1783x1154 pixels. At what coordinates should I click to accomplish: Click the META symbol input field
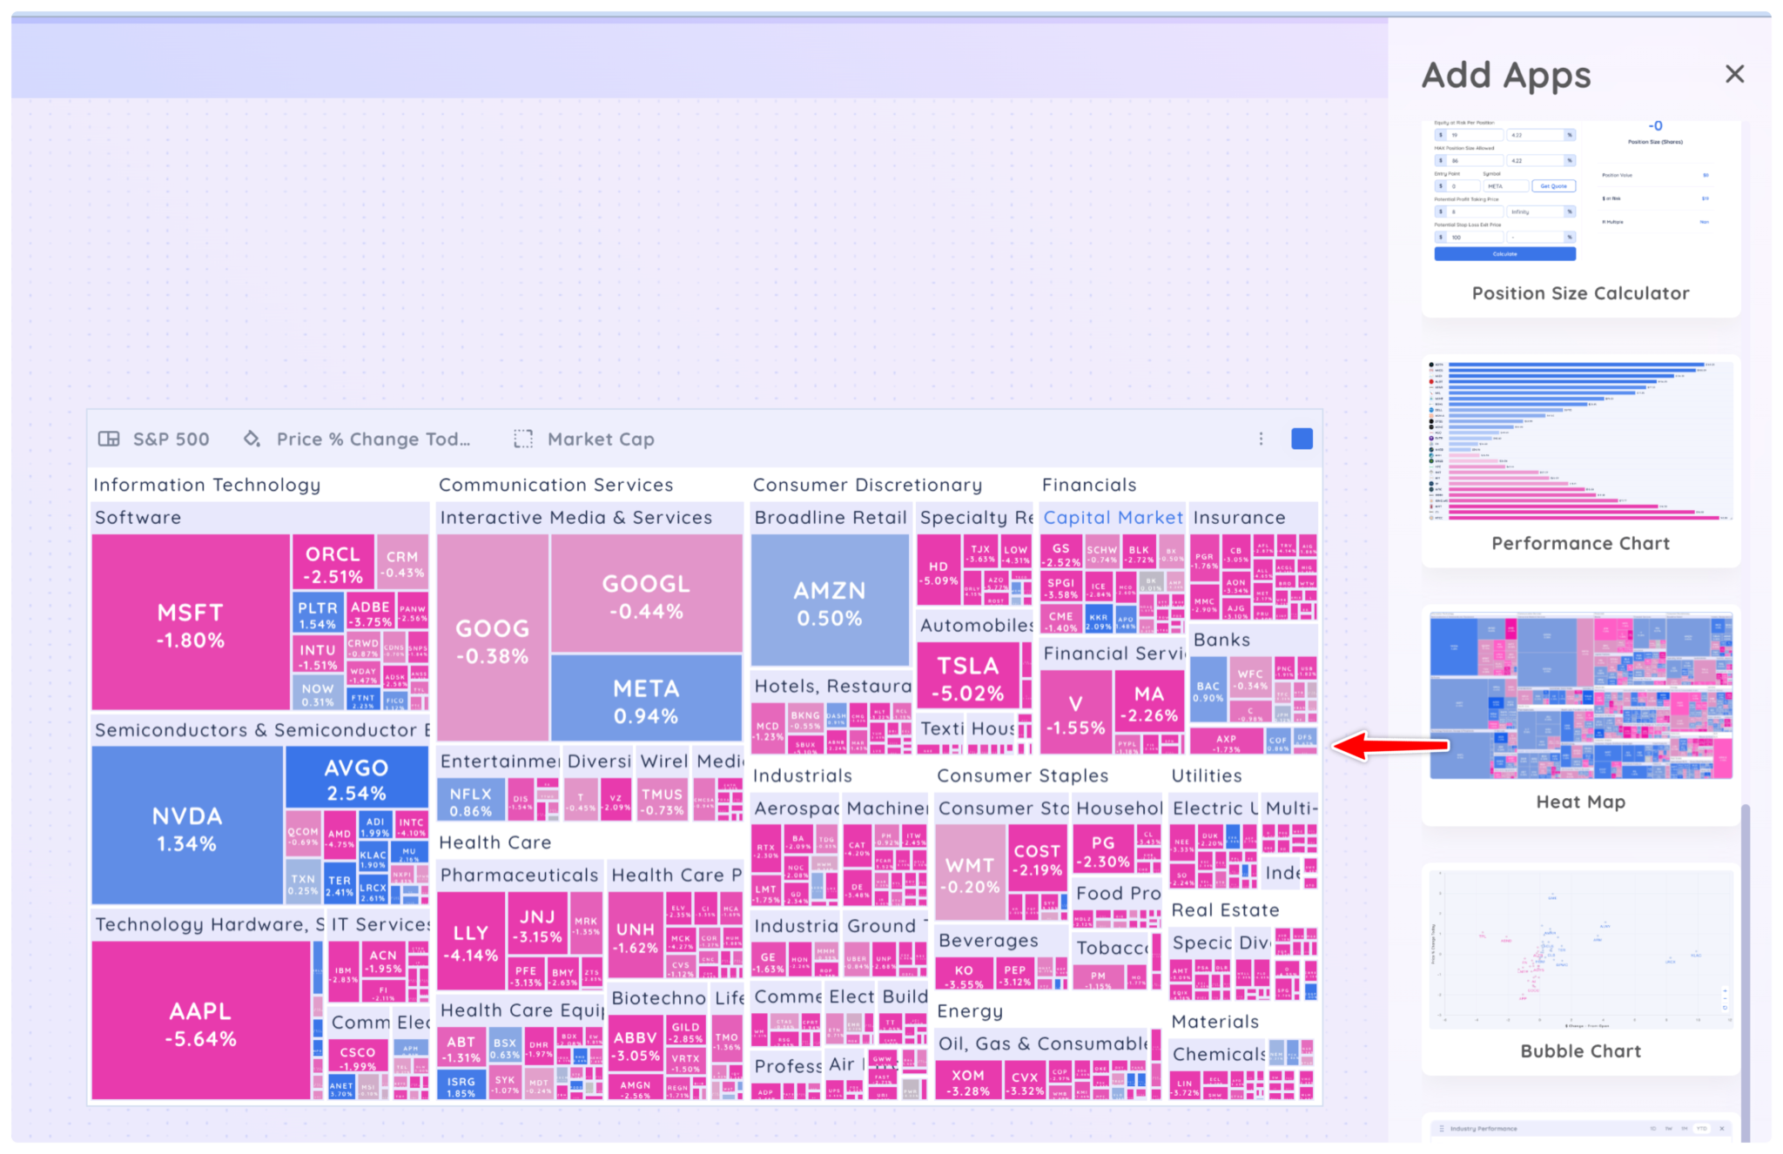(x=1505, y=185)
